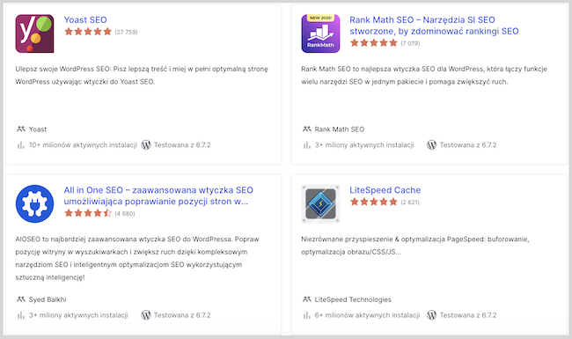Open the Rank Math SEO title link
Image resolution: width=572 pixels, height=339 pixels.
(434, 26)
